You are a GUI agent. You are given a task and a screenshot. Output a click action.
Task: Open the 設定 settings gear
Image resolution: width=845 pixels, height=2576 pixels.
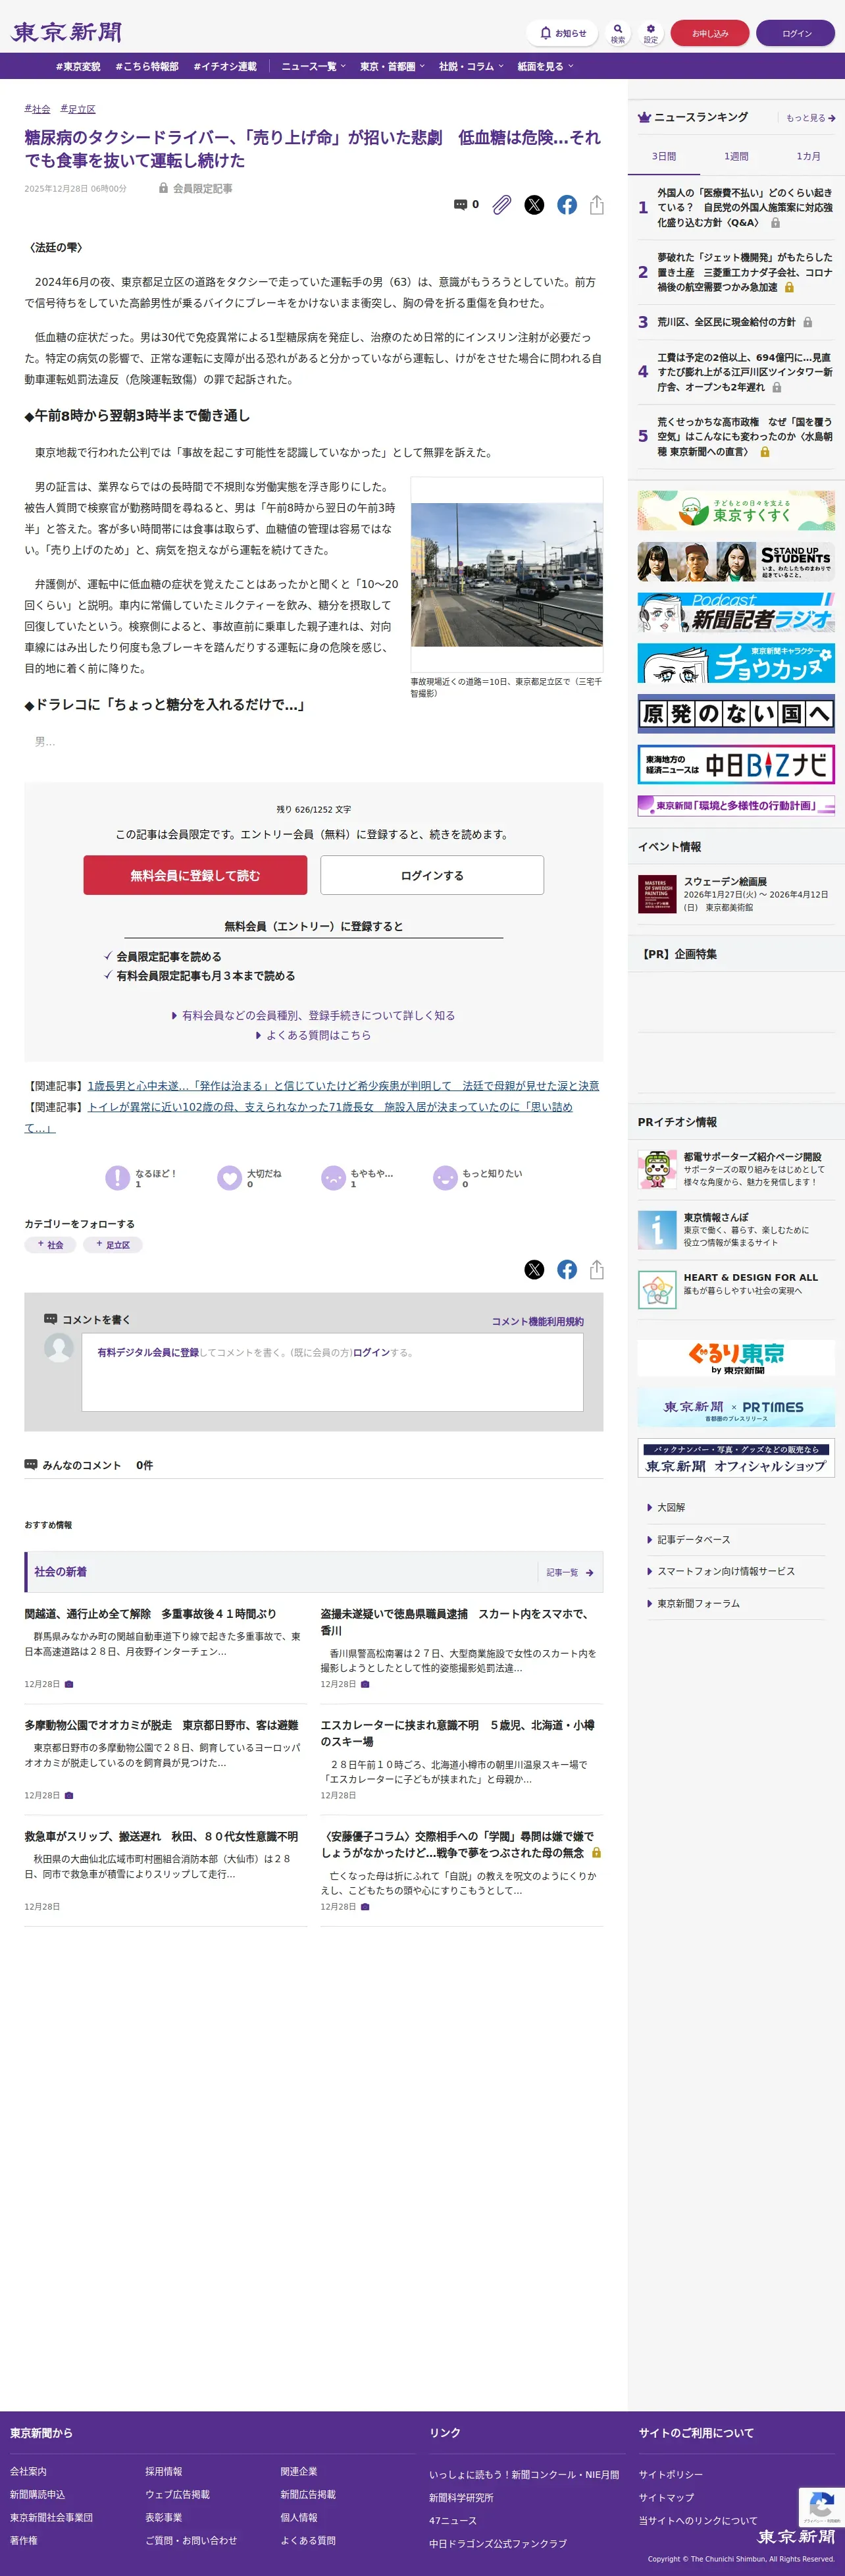pos(651,33)
